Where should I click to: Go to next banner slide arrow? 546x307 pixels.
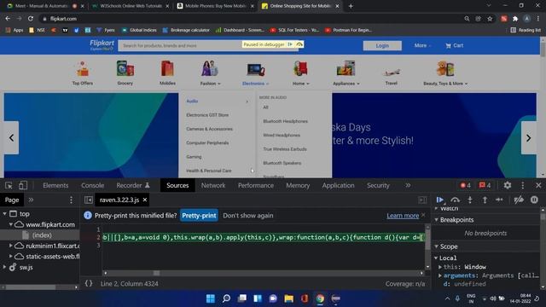[529, 138]
